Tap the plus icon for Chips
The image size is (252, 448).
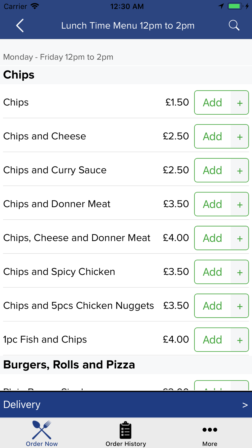point(240,103)
